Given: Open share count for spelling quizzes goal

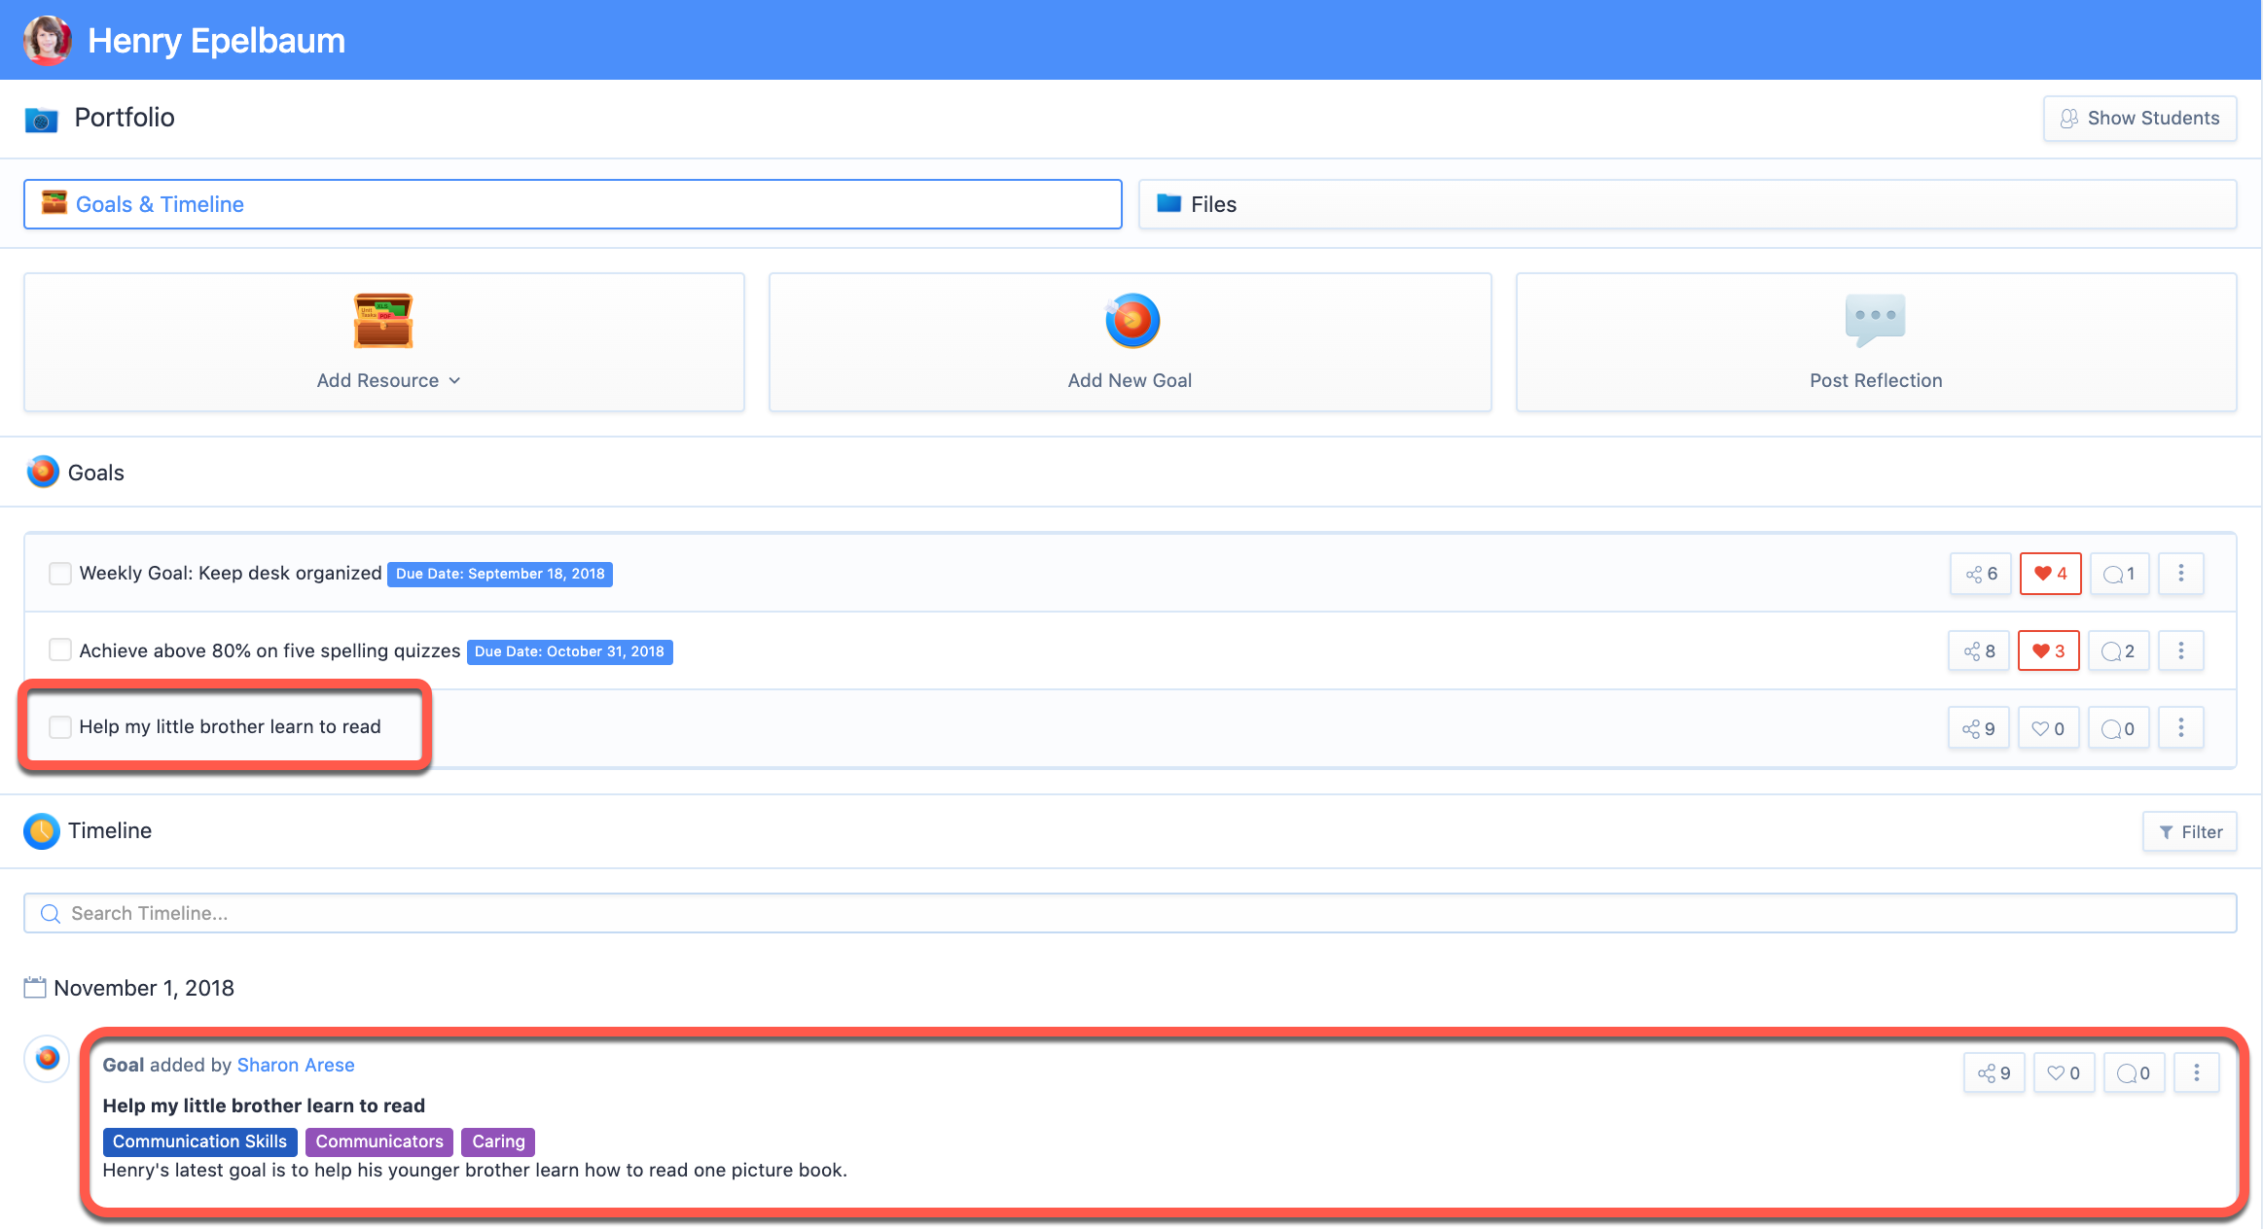Looking at the screenshot, I should (1979, 651).
